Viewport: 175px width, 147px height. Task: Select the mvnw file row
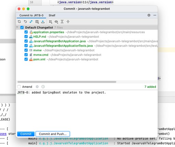click(x=87, y=50)
